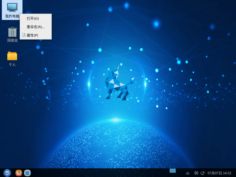Open the file manager taskbar icon
Image resolution: width=236 pixels, height=177 pixels.
28,173
